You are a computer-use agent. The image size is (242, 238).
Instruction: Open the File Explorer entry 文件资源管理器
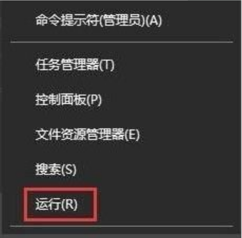[x=80, y=134]
